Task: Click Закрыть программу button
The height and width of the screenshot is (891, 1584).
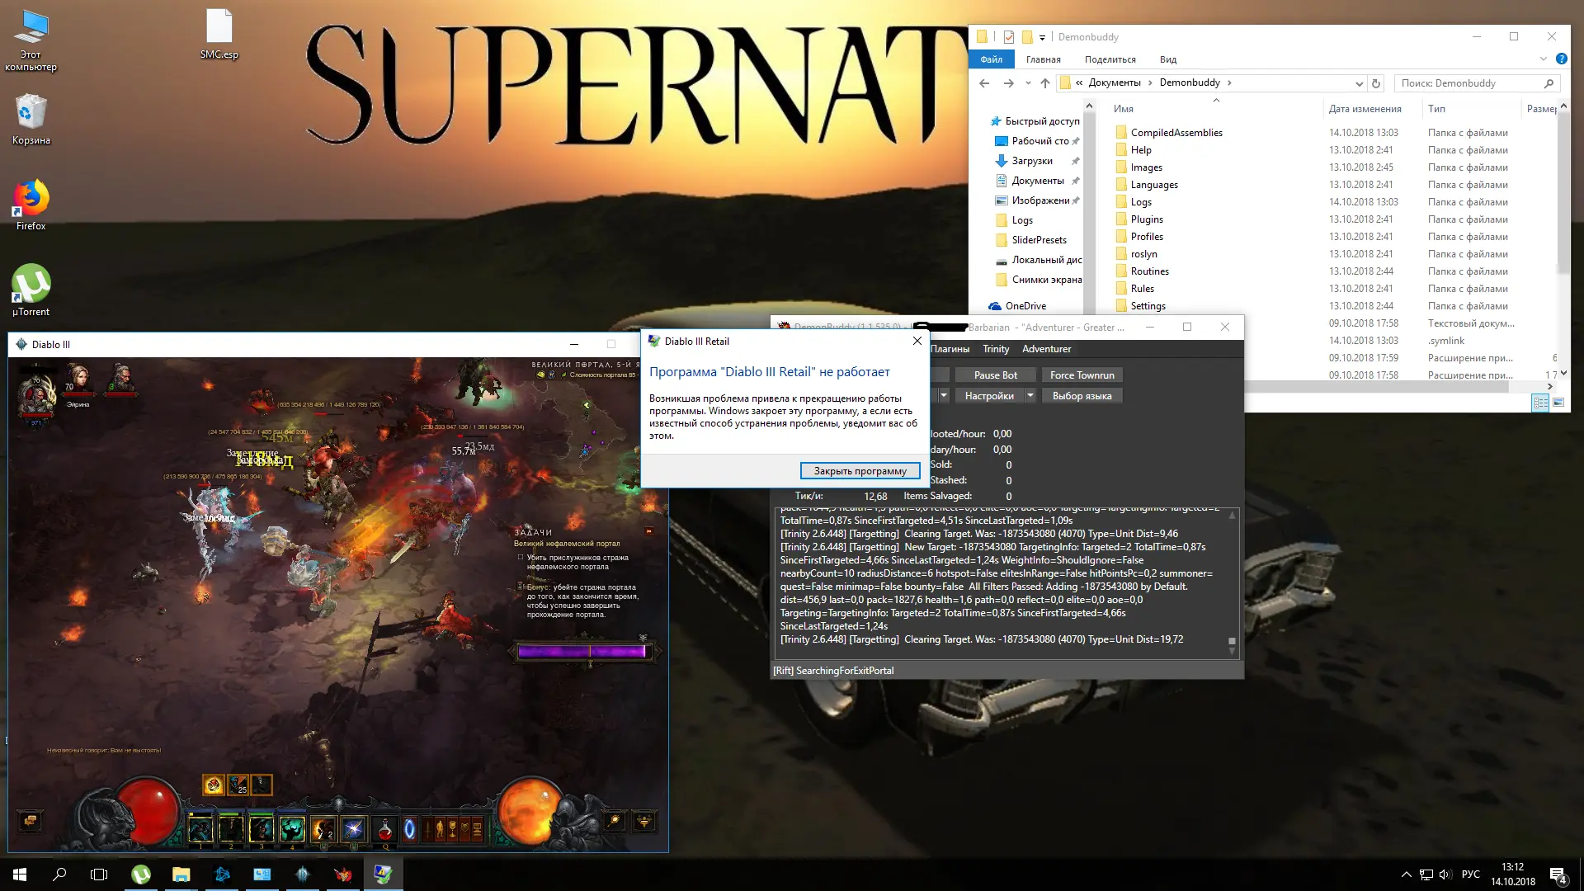Action: tap(860, 471)
